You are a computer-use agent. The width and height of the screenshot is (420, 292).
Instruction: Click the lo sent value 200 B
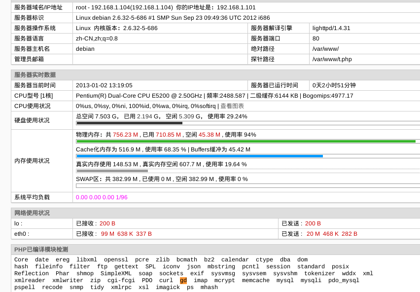click(313, 223)
